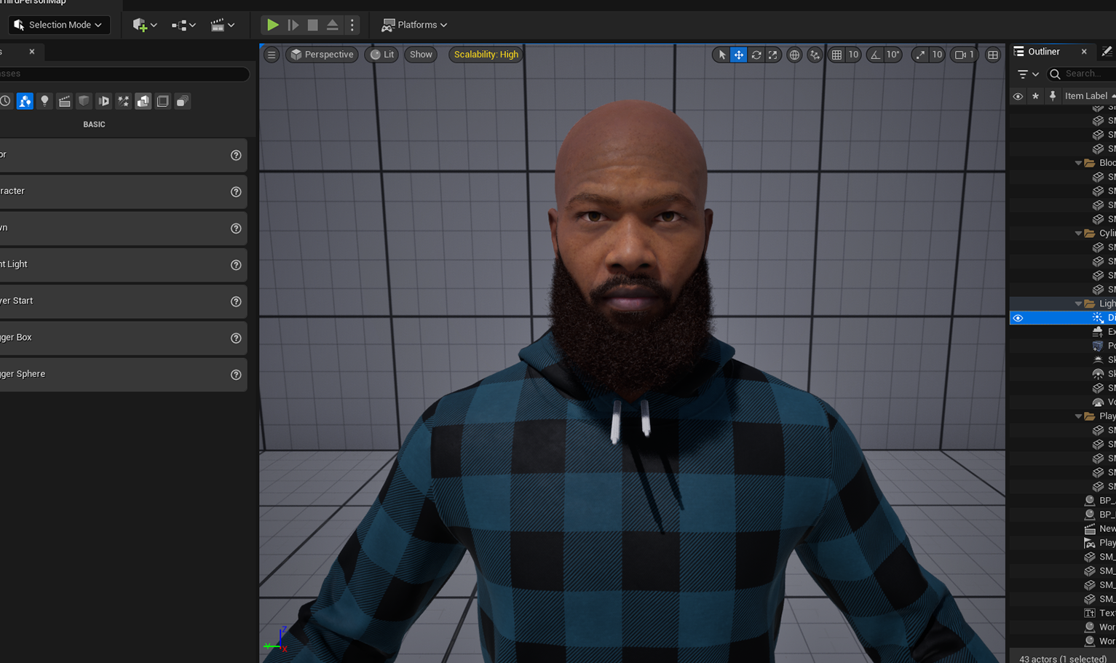Open the viewport Show menu
Screen dimensions: 1116x663
click(x=421, y=55)
